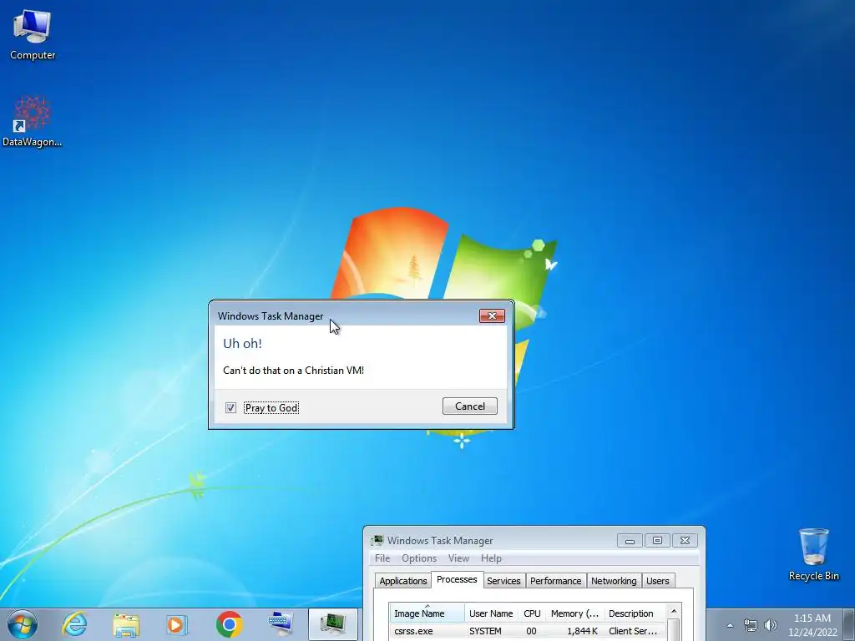Launch Internet Explorer from taskbar
Screen dimensions: 855x641
click(74, 624)
